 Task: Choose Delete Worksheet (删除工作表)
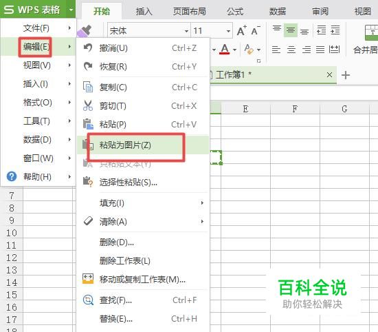[x=143, y=260]
